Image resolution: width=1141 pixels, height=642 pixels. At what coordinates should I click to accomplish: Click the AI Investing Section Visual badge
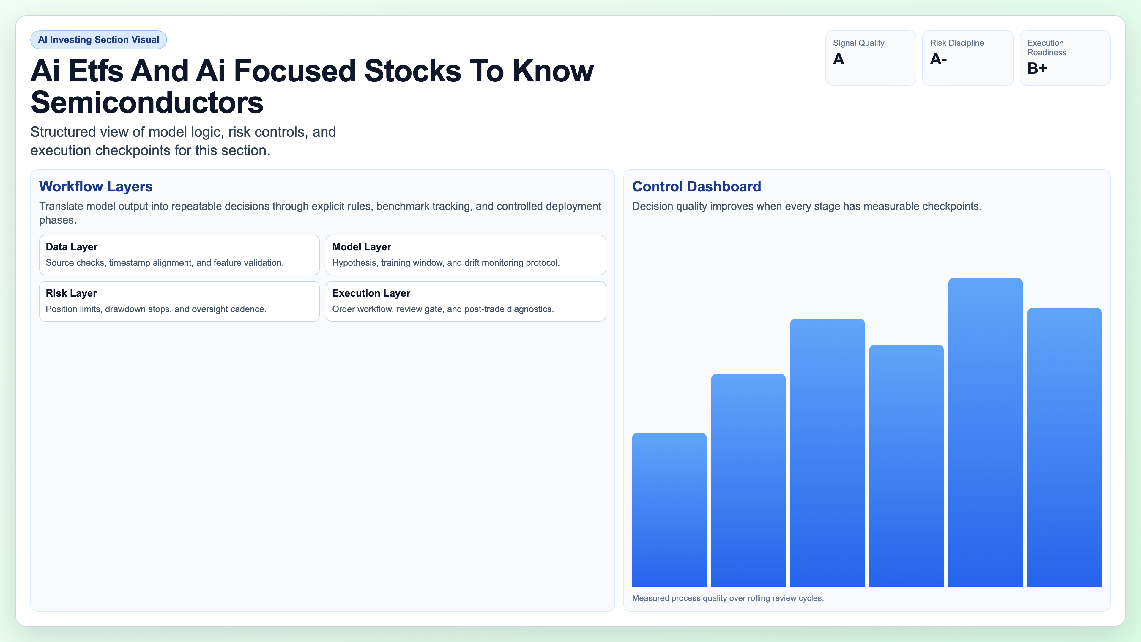pyautogui.click(x=98, y=40)
